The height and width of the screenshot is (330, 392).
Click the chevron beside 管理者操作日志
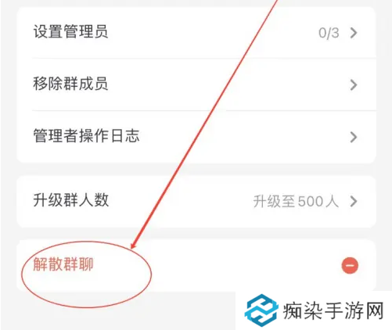click(x=354, y=137)
